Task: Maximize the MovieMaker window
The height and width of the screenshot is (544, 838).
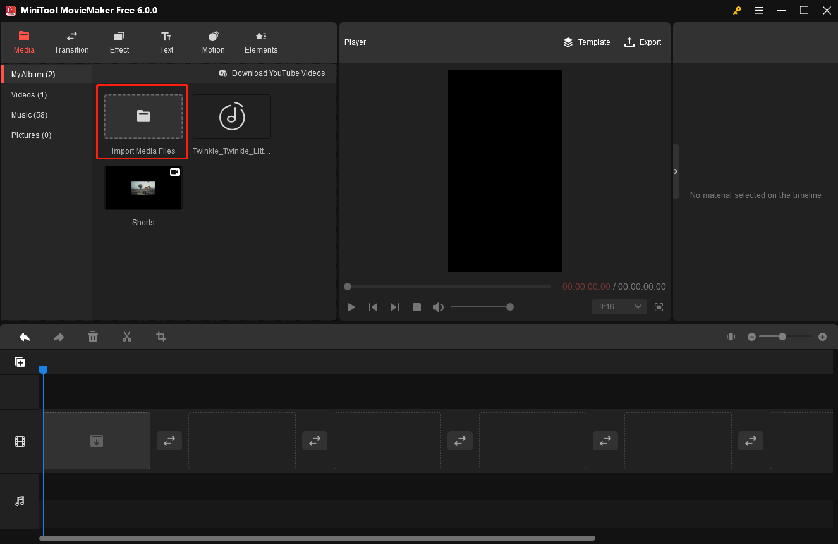Action: click(x=804, y=10)
